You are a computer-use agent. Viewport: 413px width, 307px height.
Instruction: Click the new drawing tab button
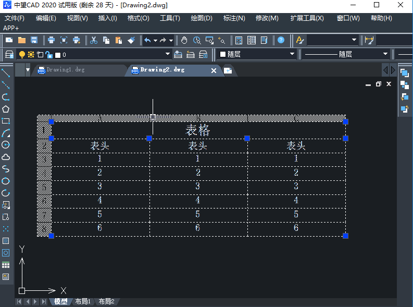click(228, 70)
